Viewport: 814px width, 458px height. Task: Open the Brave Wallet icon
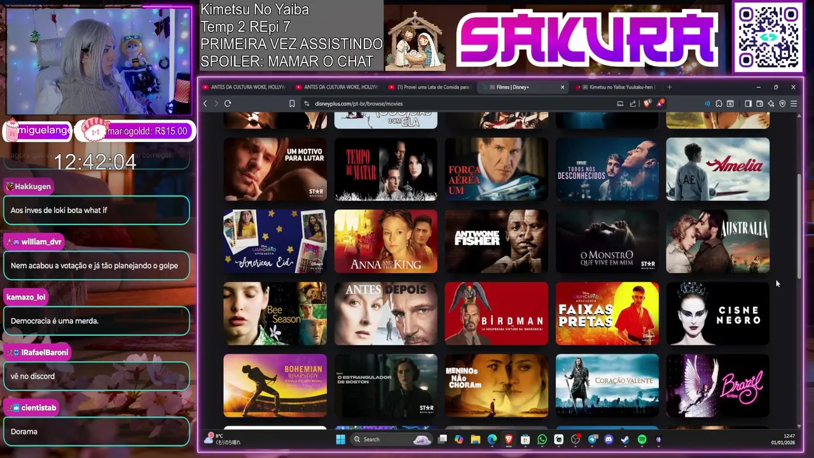[x=759, y=104]
